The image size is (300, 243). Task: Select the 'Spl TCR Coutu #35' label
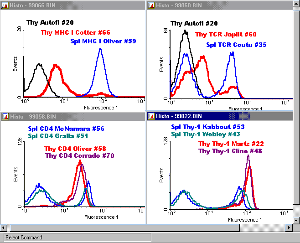pos(236,45)
